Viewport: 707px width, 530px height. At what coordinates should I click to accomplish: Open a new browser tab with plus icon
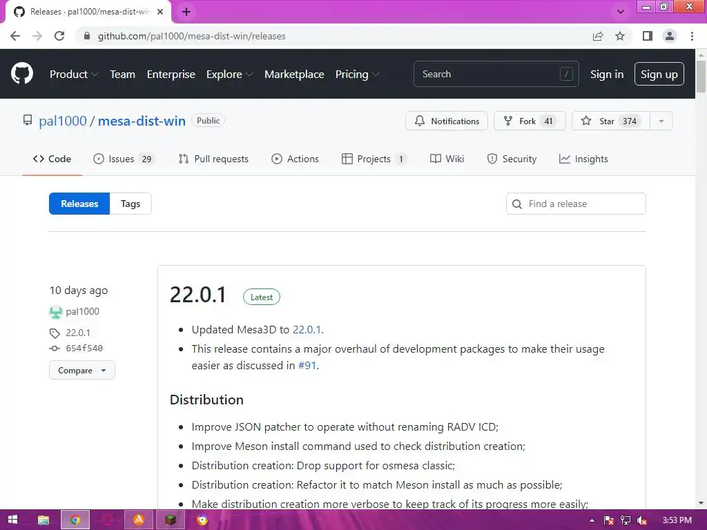tap(186, 12)
